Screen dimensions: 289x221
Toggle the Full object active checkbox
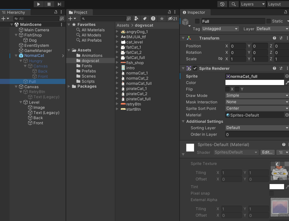click(197, 21)
